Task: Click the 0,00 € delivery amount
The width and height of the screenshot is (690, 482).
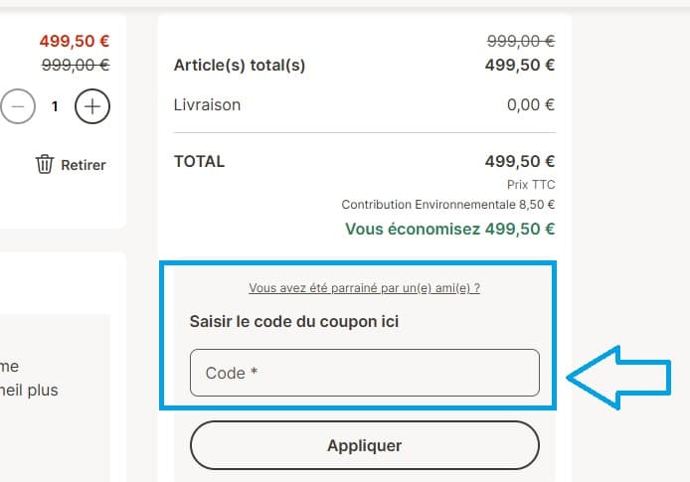Action: [x=530, y=104]
